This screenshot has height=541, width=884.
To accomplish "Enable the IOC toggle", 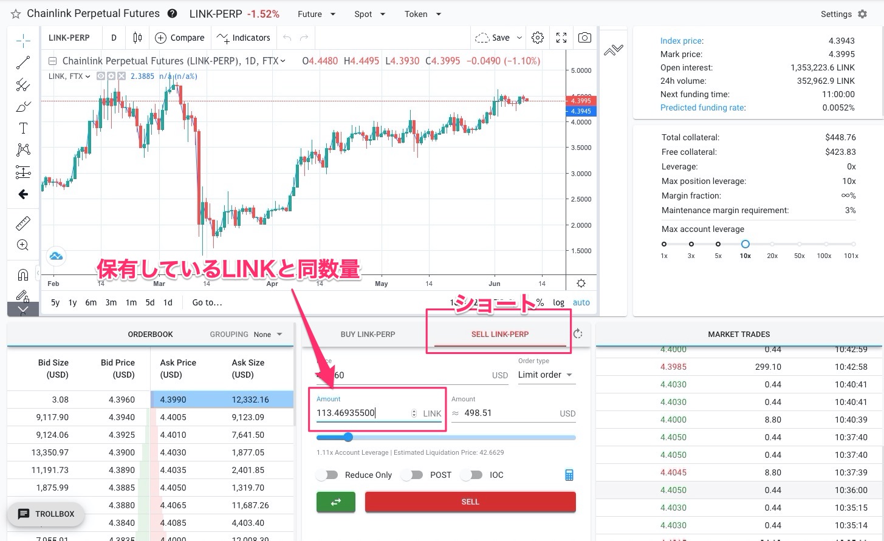I will click(472, 475).
